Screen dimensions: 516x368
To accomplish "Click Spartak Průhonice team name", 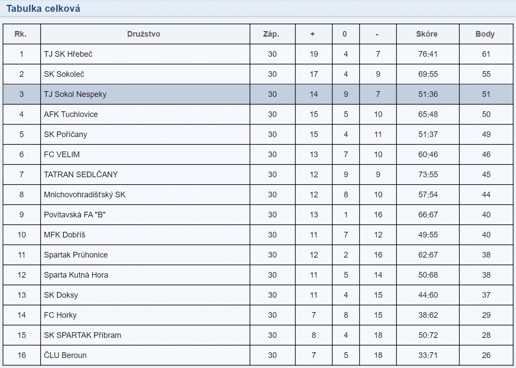I will point(76,255).
